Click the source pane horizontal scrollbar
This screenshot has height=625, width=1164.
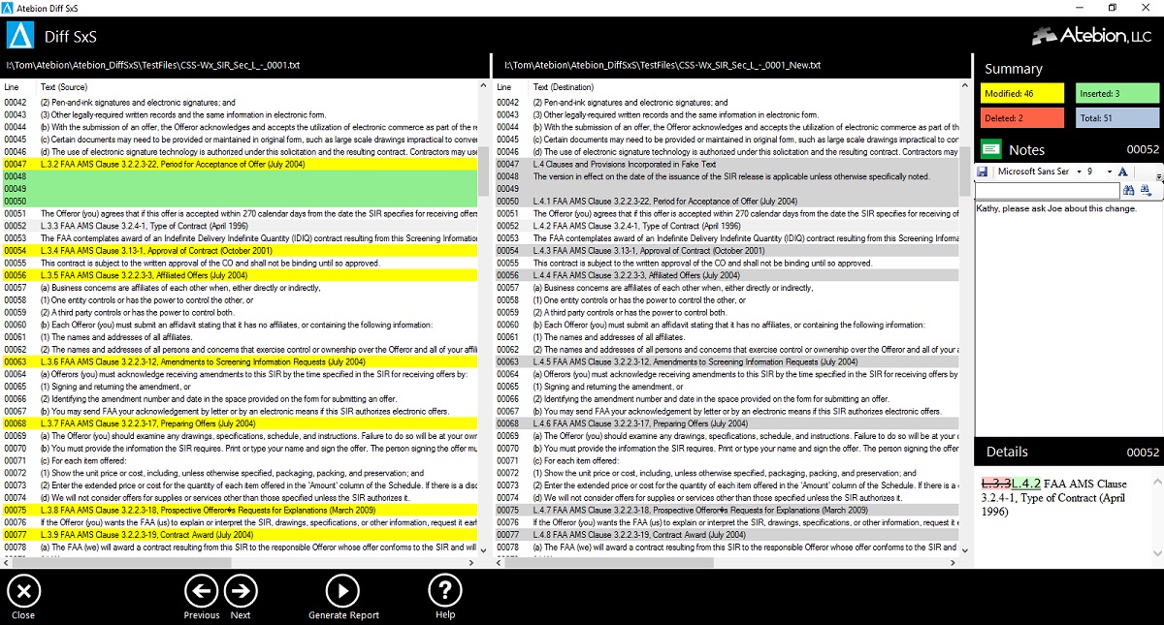pyautogui.click(x=241, y=561)
